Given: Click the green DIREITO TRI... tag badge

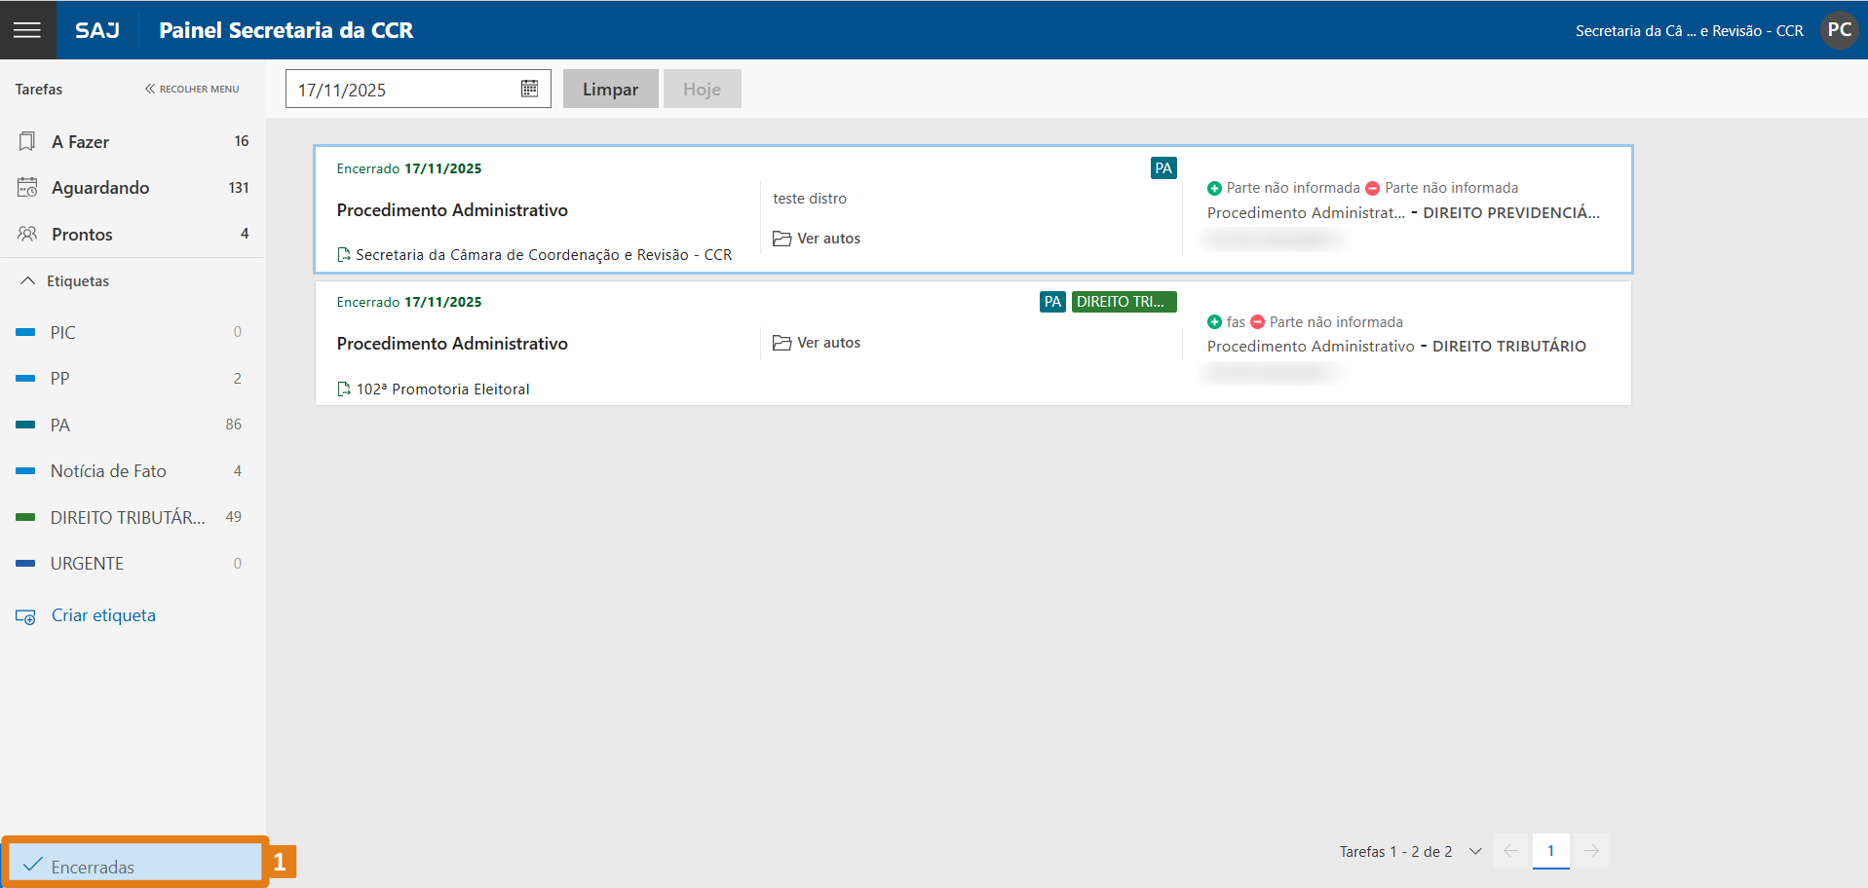Looking at the screenshot, I should (x=1124, y=302).
